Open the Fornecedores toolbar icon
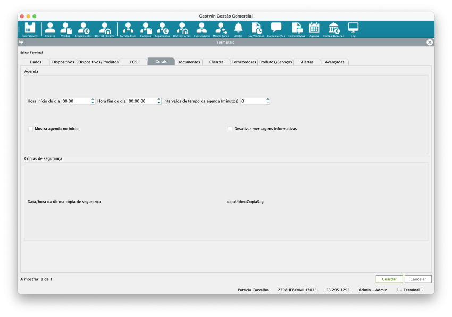The width and height of the screenshot is (452, 317). coord(128,29)
